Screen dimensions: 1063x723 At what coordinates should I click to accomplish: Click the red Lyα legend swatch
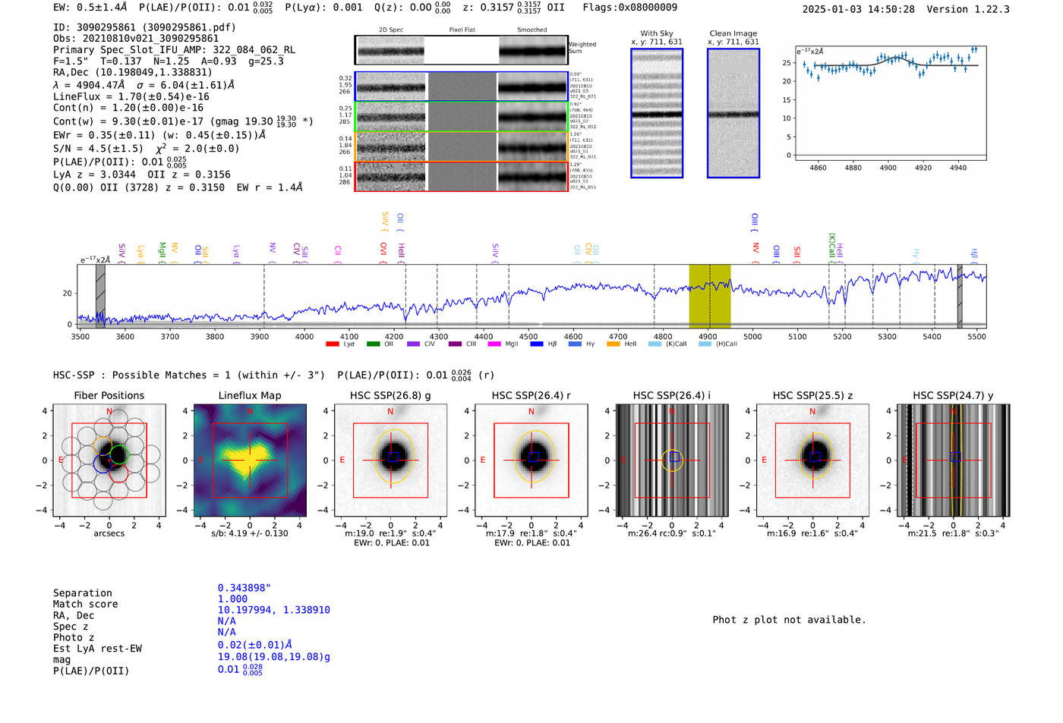click(x=332, y=344)
